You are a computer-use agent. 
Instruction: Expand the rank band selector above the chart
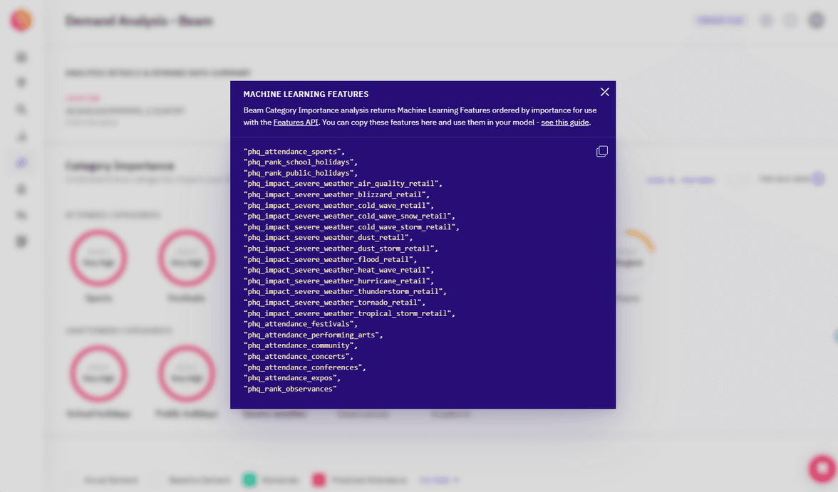click(x=784, y=179)
